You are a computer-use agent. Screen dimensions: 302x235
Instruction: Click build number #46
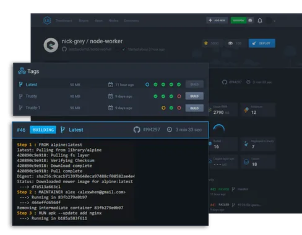click(x=21, y=130)
